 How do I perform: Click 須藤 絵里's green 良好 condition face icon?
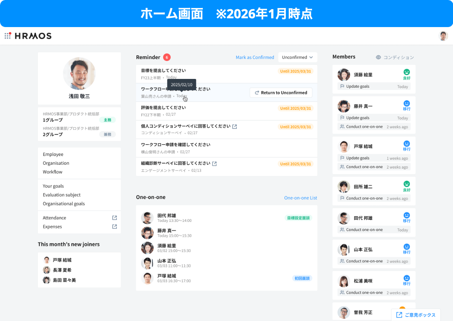tap(406, 72)
